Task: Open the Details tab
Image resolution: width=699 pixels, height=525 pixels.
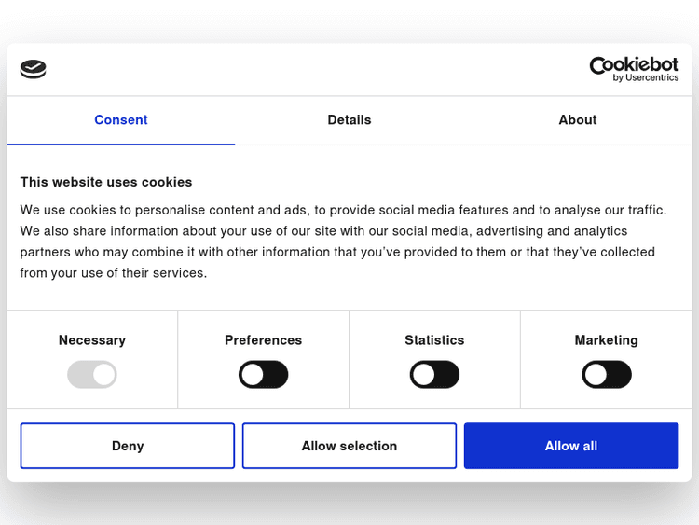Action: click(349, 120)
